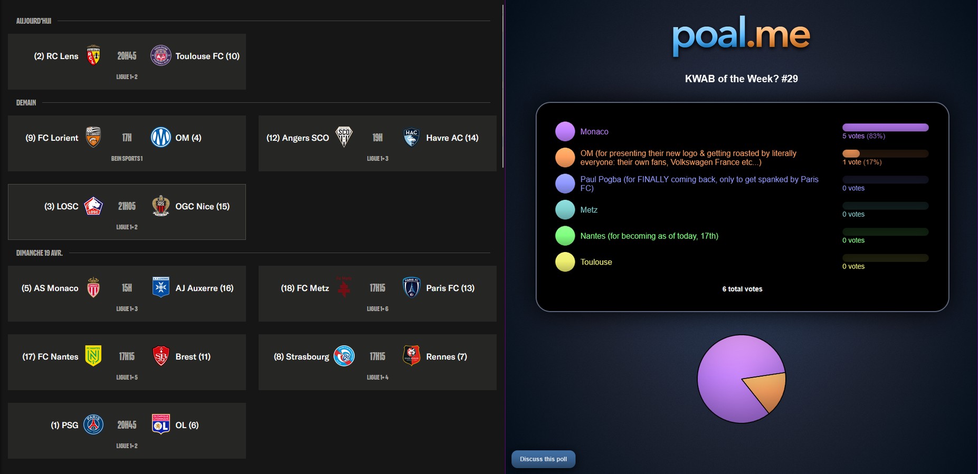Choose the green Nantes poll circle
978x474 pixels.
click(565, 236)
